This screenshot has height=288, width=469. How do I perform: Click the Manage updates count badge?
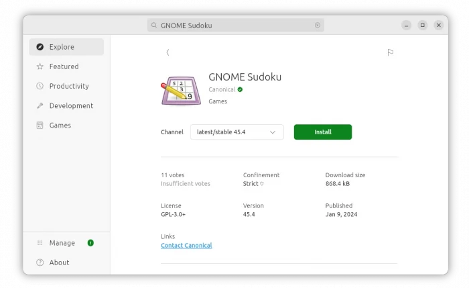click(x=90, y=243)
